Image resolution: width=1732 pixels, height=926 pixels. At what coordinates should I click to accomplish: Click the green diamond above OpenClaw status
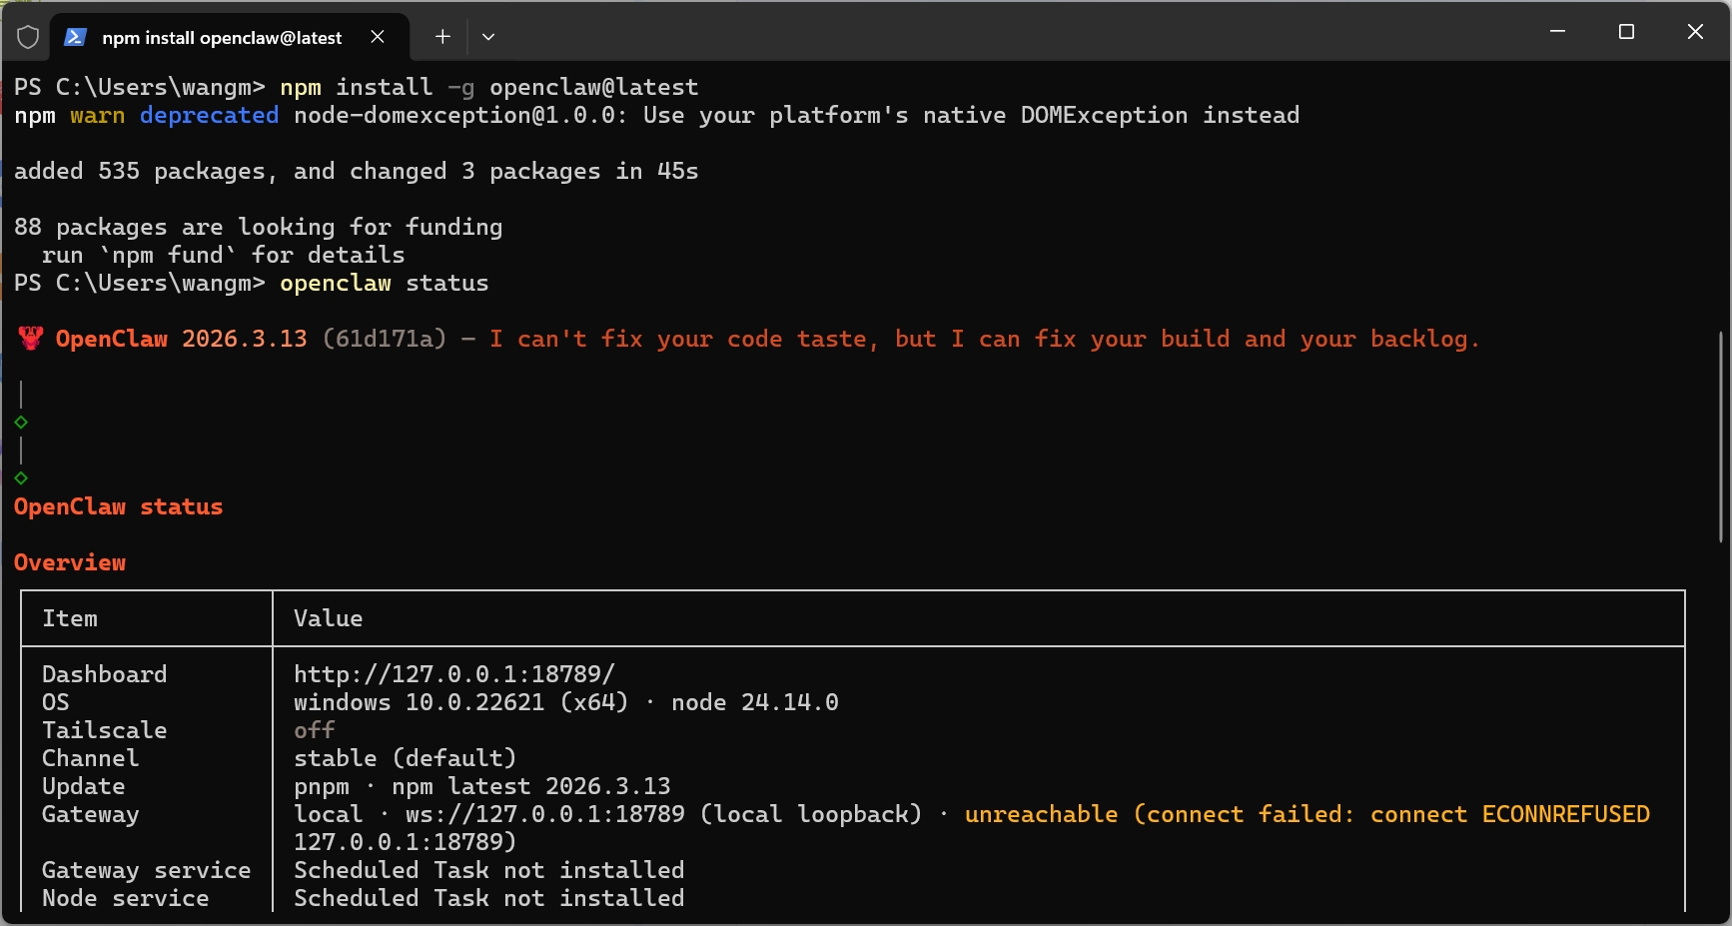coord(21,478)
